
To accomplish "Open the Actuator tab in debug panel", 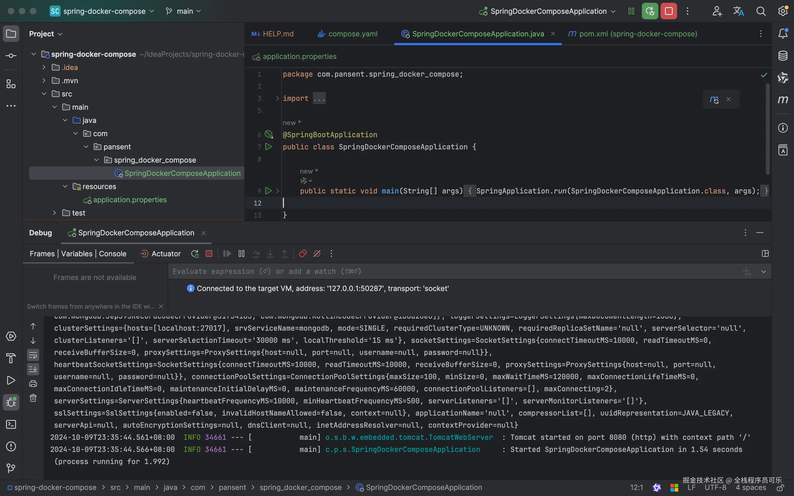I will (x=166, y=254).
